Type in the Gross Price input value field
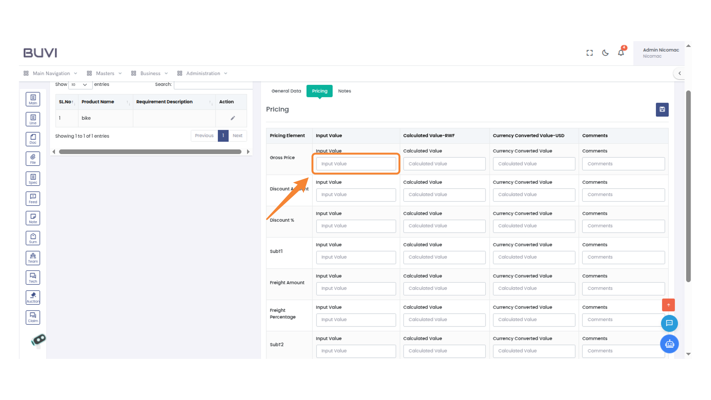Image resolution: width=711 pixels, height=400 pixels. [x=355, y=163]
